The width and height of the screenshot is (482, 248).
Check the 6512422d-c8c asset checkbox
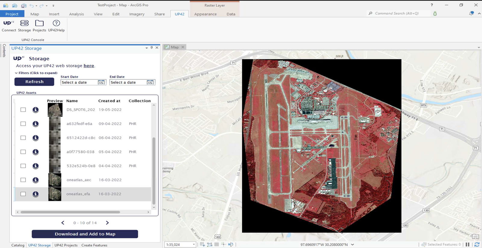pos(23,138)
